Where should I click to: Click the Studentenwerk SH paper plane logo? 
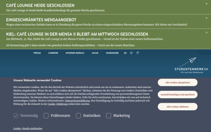click(x=191, y=65)
